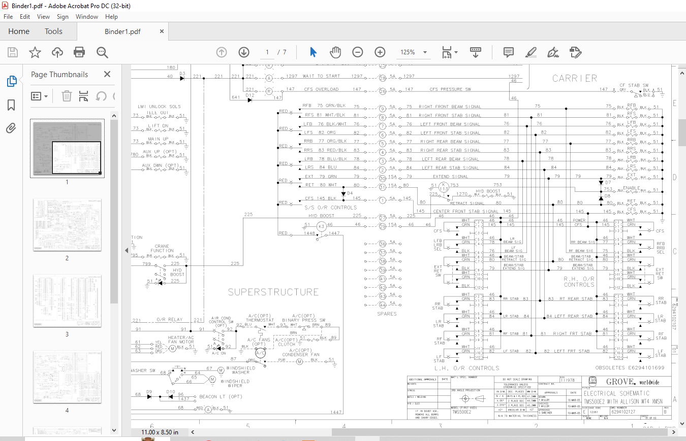
Task: Click the LMI UNLOCK SOLS label
Action: click(x=159, y=107)
